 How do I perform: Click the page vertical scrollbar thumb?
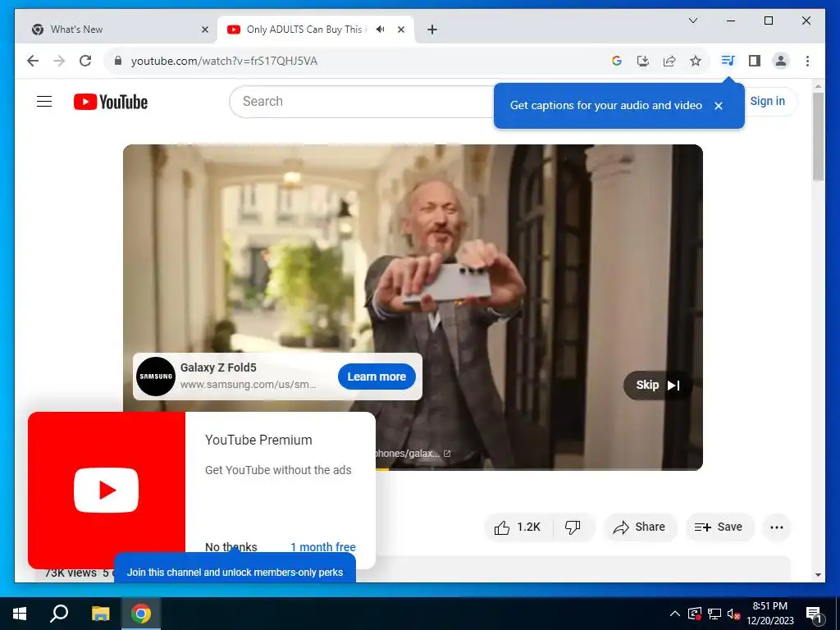818,137
